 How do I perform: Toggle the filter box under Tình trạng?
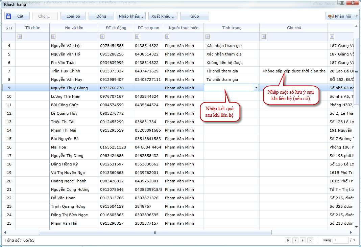click(207, 37)
